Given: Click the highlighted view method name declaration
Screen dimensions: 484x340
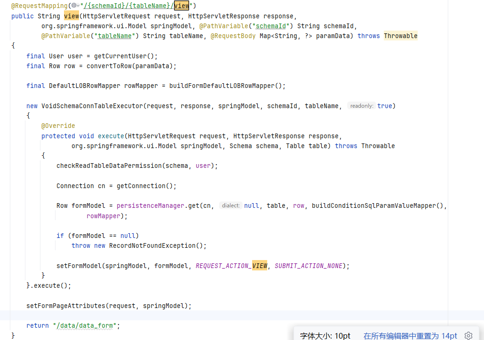Looking at the screenshot, I should coord(71,16).
